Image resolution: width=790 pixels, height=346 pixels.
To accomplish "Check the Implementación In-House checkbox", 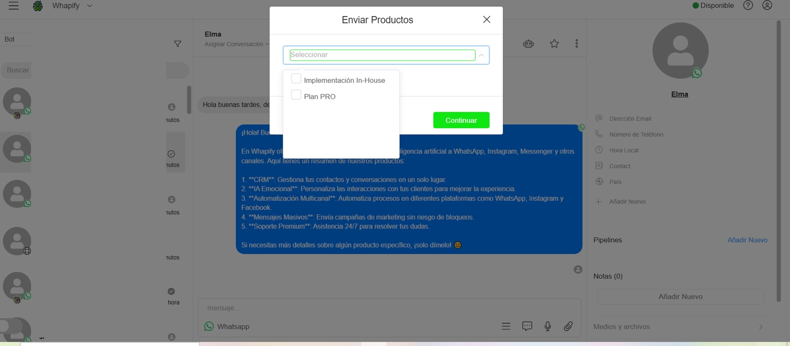I will pos(296,79).
